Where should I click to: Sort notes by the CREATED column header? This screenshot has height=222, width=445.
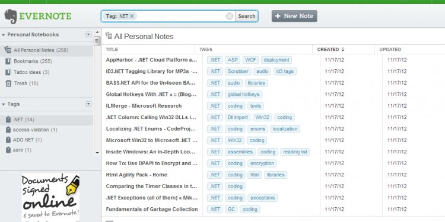click(328, 49)
